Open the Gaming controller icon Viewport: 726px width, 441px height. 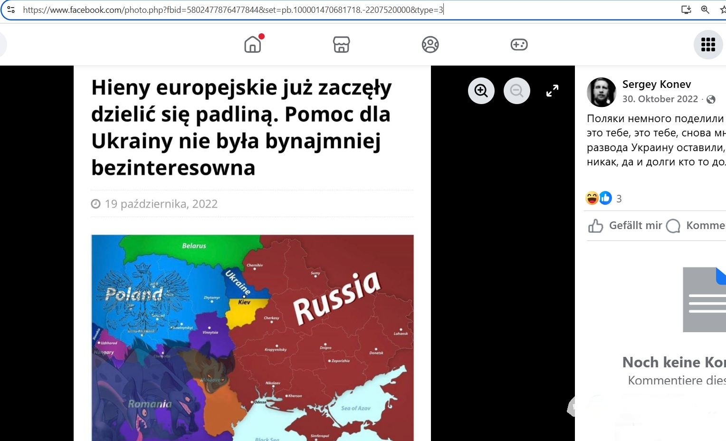tap(519, 45)
